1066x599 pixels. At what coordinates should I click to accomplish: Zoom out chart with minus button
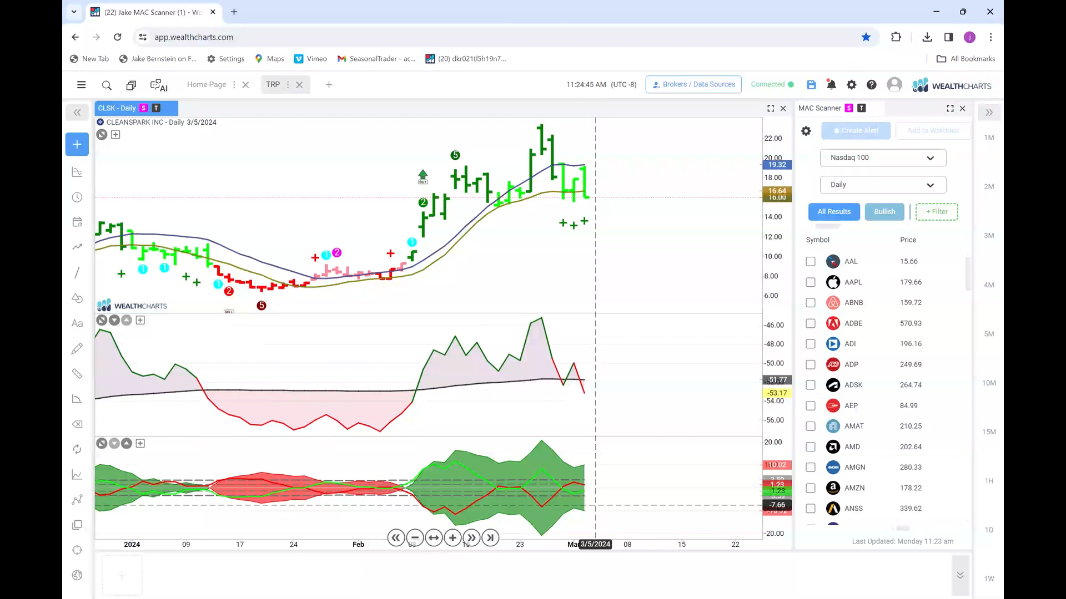click(x=415, y=537)
